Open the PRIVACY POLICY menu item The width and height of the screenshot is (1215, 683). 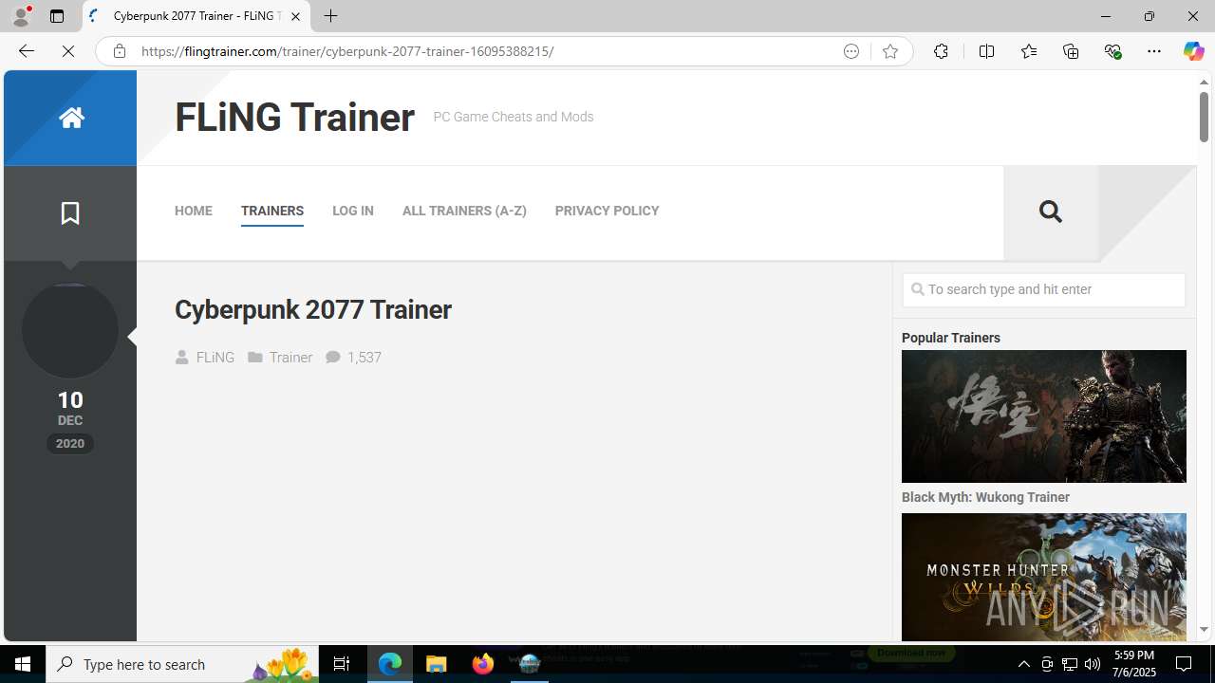[607, 211]
